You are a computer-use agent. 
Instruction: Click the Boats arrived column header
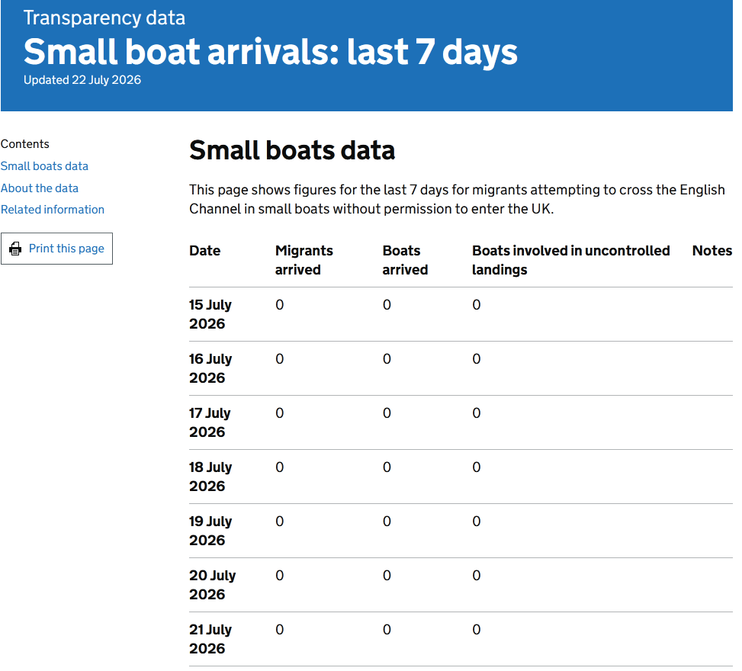pos(405,260)
